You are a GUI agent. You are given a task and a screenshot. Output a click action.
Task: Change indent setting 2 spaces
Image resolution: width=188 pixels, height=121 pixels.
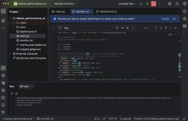pyautogui.click(x=125, y=119)
